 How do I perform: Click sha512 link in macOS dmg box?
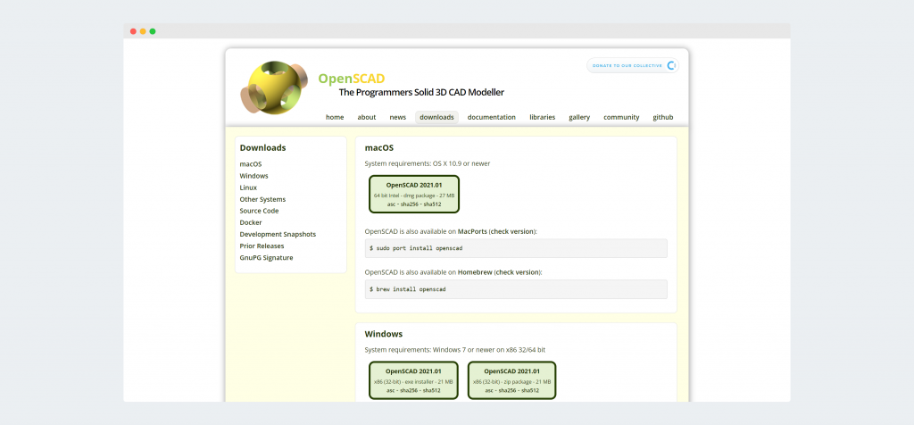pos(433,204)
